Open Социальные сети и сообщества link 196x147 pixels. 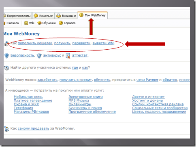pos(160,108)
